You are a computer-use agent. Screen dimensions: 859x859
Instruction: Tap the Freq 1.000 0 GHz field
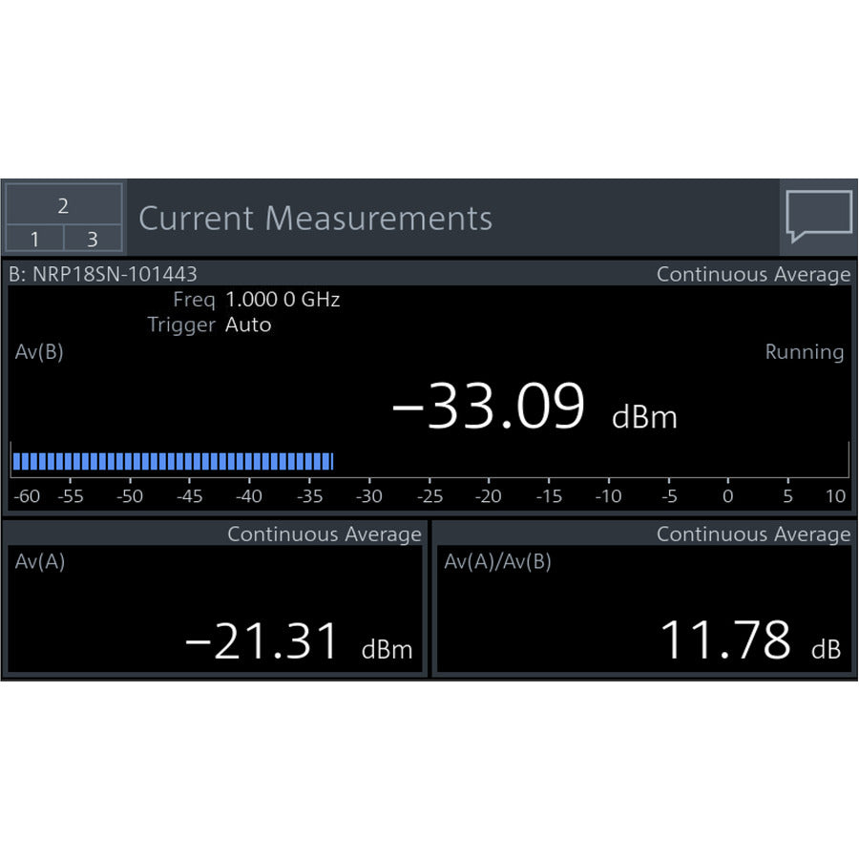coord(257,299)
